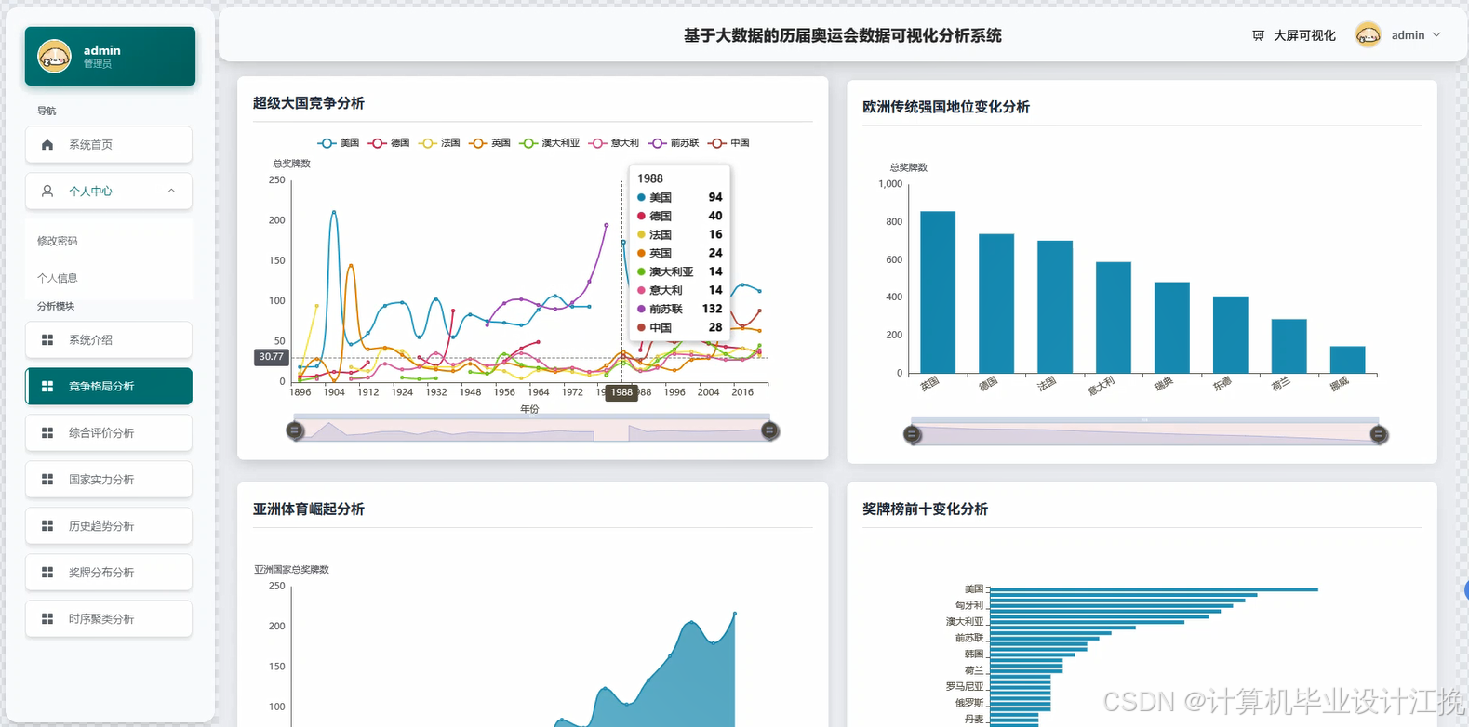Toggle 澳大利亚 series in chart legend
This screenshot has height=727, width=1469.
tap(549, 143)
